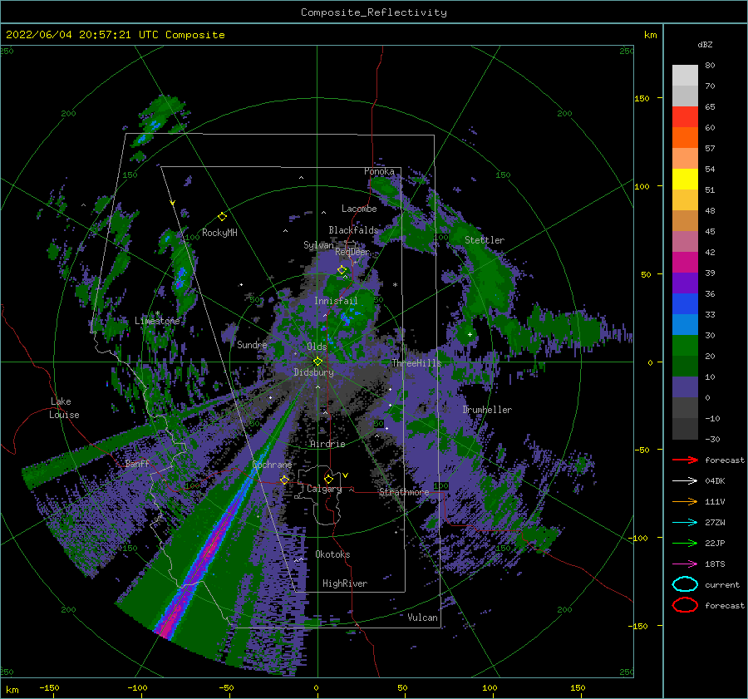748x699 pixels.
Task: Click the Drumheller city label
Action: pos(487,410)
